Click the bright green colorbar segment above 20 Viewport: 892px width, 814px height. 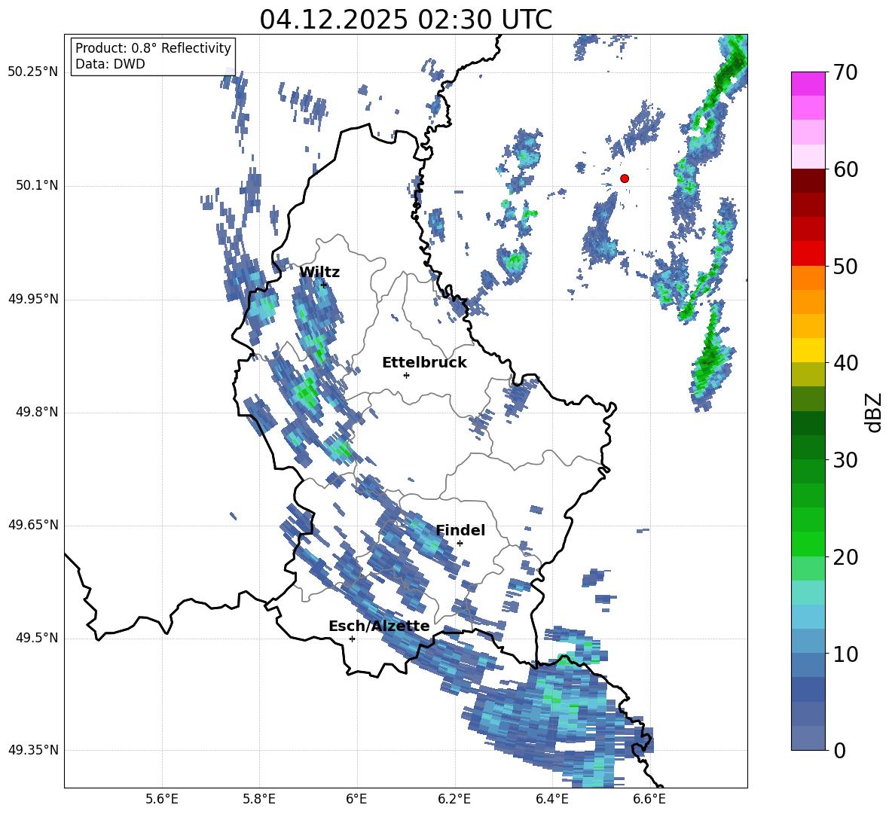pos(808,544)
